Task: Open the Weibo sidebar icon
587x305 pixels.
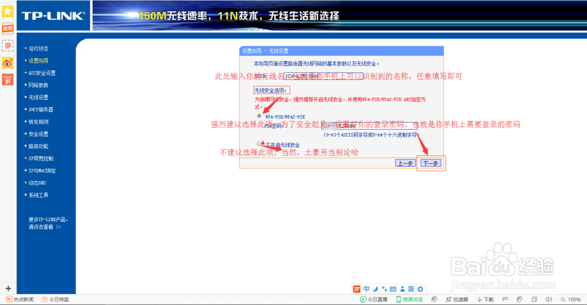Action: (x=8, y=63)
